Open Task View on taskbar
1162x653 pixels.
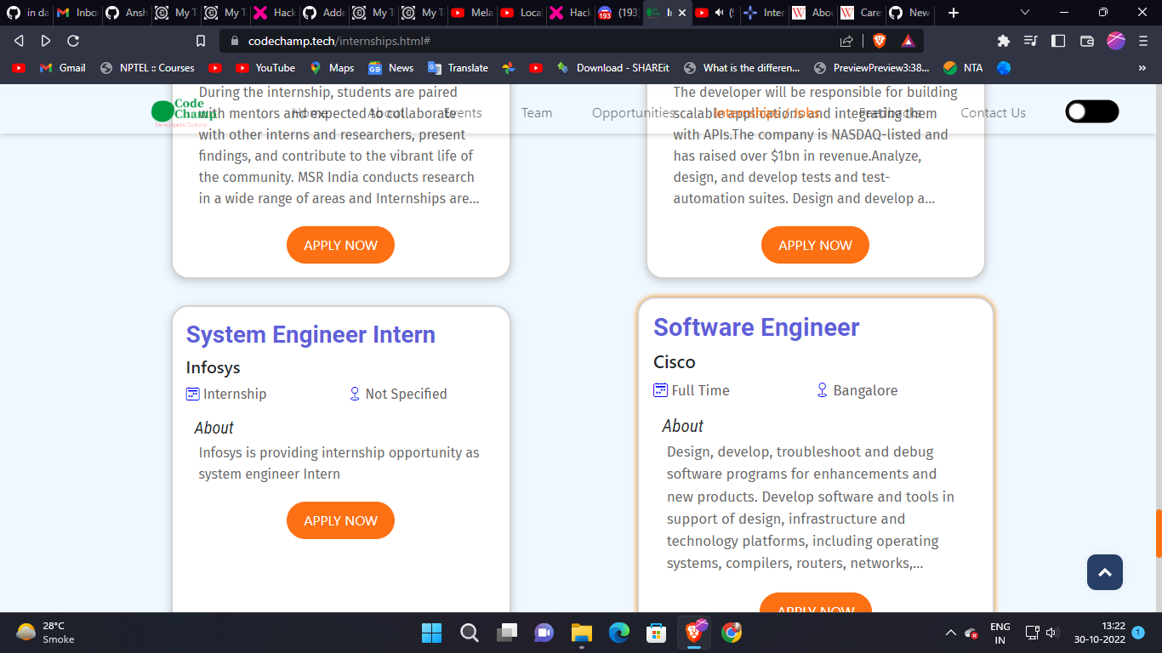(x=507, y=633)
